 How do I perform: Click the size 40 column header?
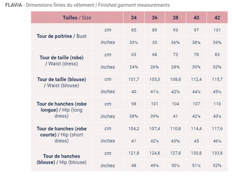tap(196, 17)
